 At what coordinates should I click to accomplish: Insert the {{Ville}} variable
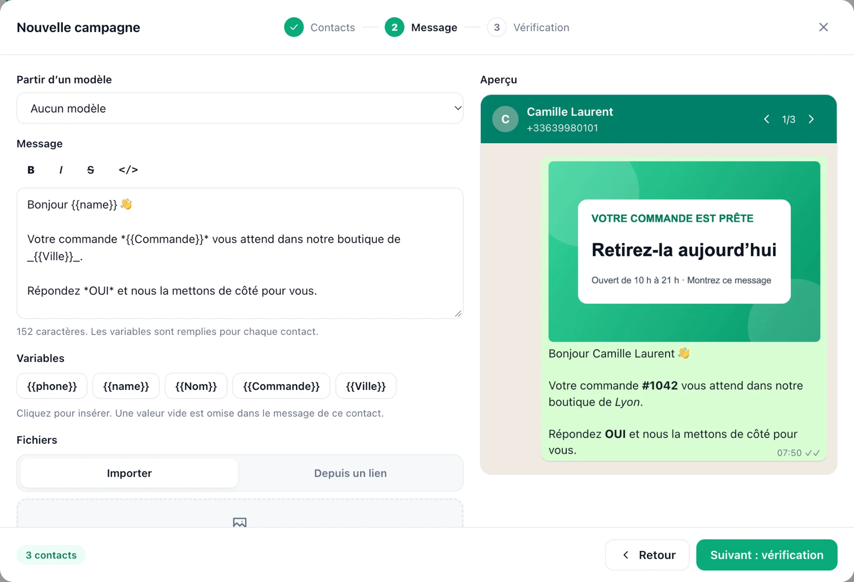click(x=366, y=386)
